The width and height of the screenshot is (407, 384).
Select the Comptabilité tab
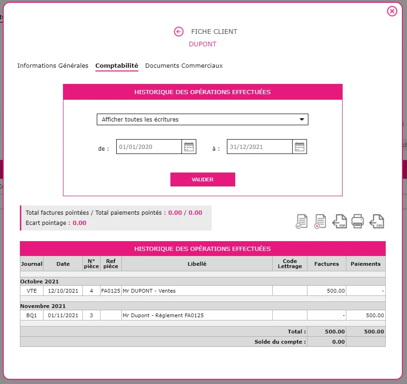tap(117, 65)
